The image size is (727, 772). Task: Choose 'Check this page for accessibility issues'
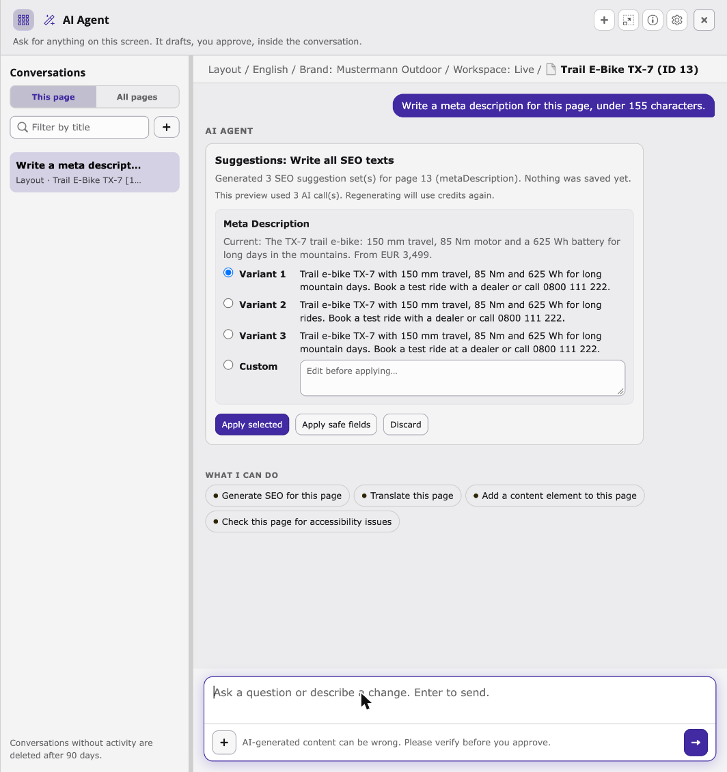303,522
